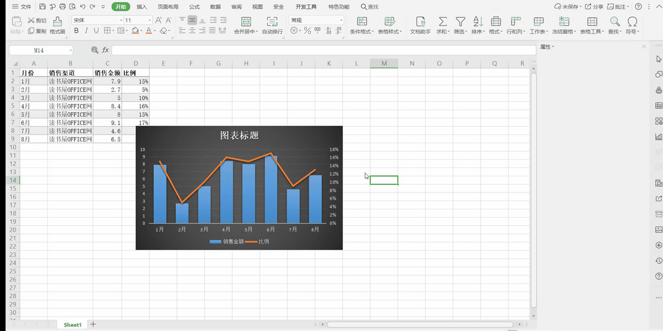Open the 文件 (File) menu
Image resolution: width=663 pixels, height=331 pixels.
click(x=22, y=7)
